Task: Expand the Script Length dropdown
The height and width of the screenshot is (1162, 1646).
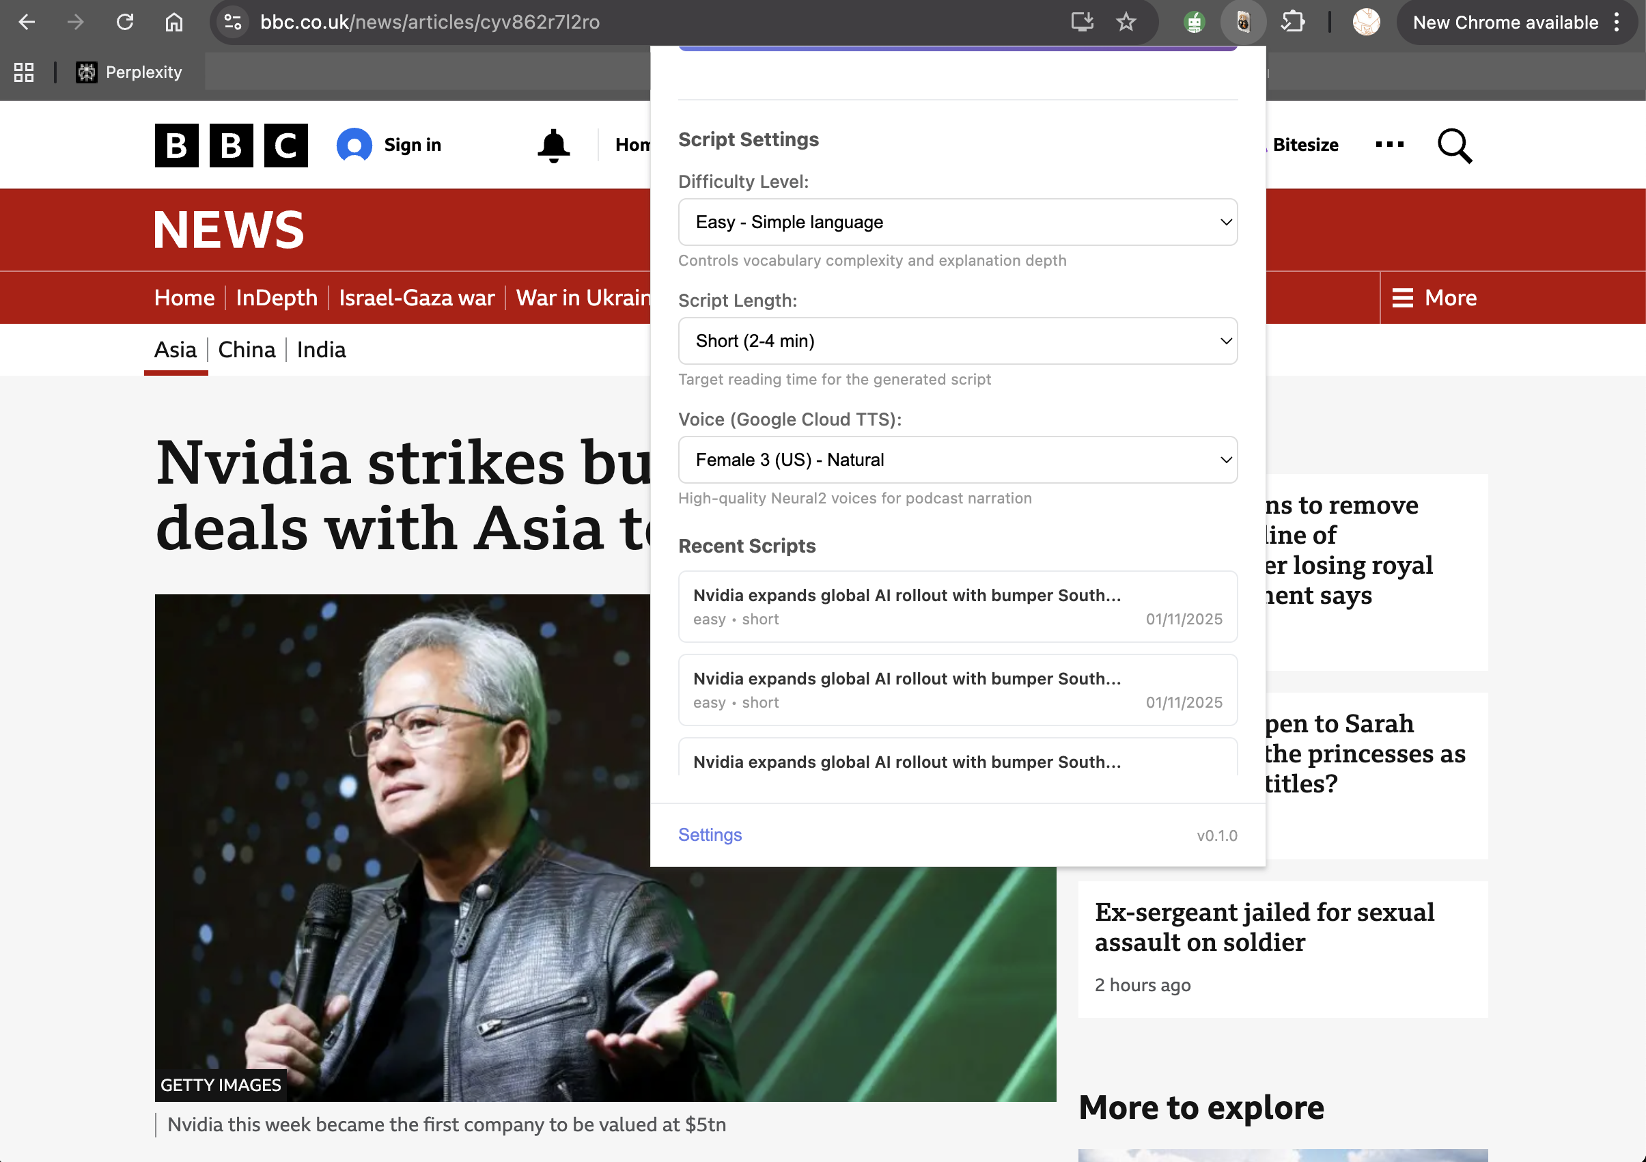Action: [957, 341]
